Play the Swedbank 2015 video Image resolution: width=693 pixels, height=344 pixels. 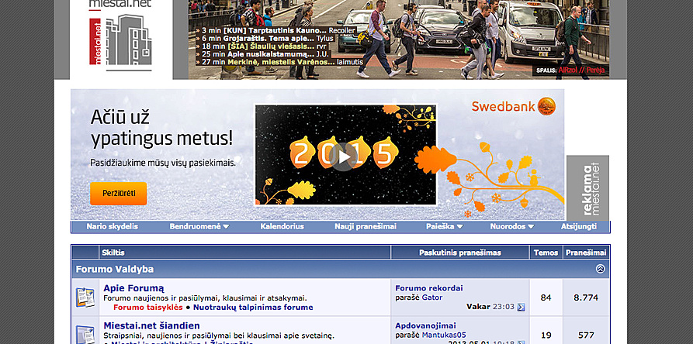click(x=344, y=156)
